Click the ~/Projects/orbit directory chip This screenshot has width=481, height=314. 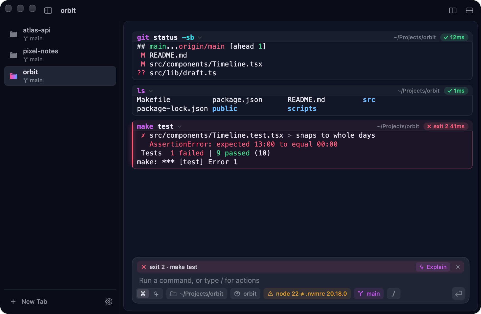[197, 294]
